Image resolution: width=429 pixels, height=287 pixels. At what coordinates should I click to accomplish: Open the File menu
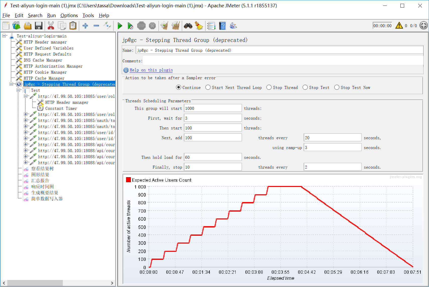point(6,15)
